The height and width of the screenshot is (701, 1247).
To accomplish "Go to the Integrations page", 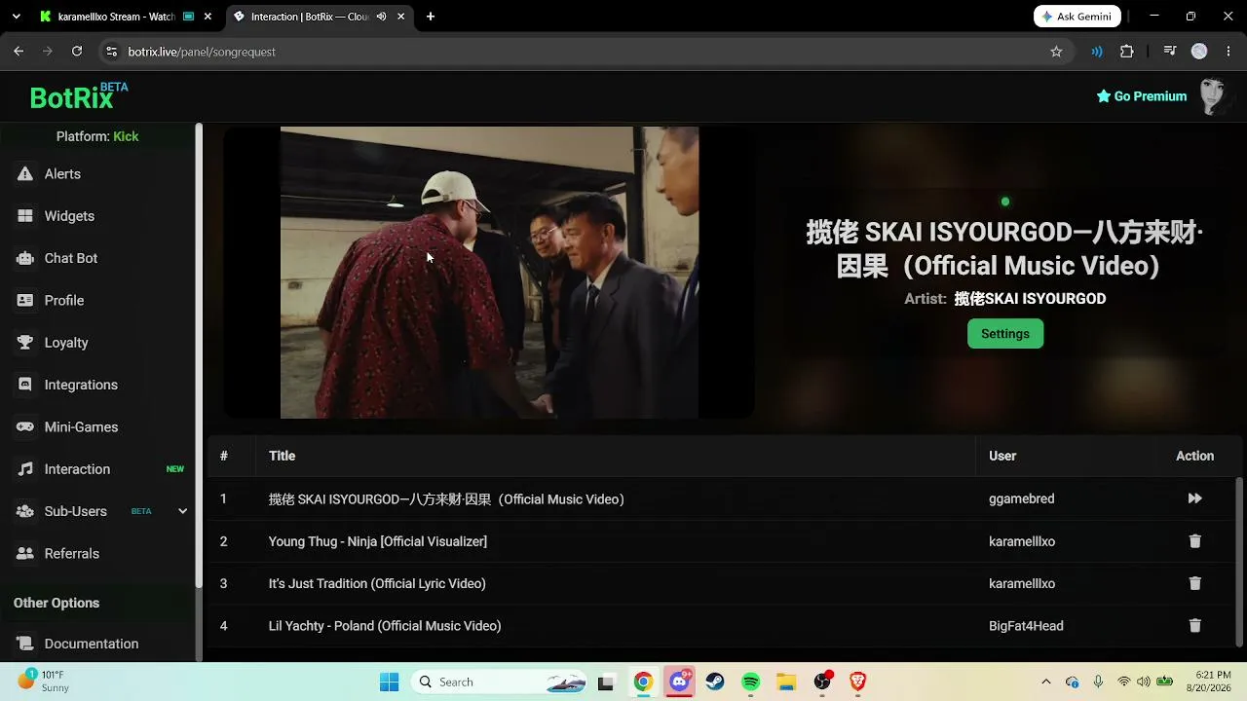I will pyautogui.click(x=81, y=385).
